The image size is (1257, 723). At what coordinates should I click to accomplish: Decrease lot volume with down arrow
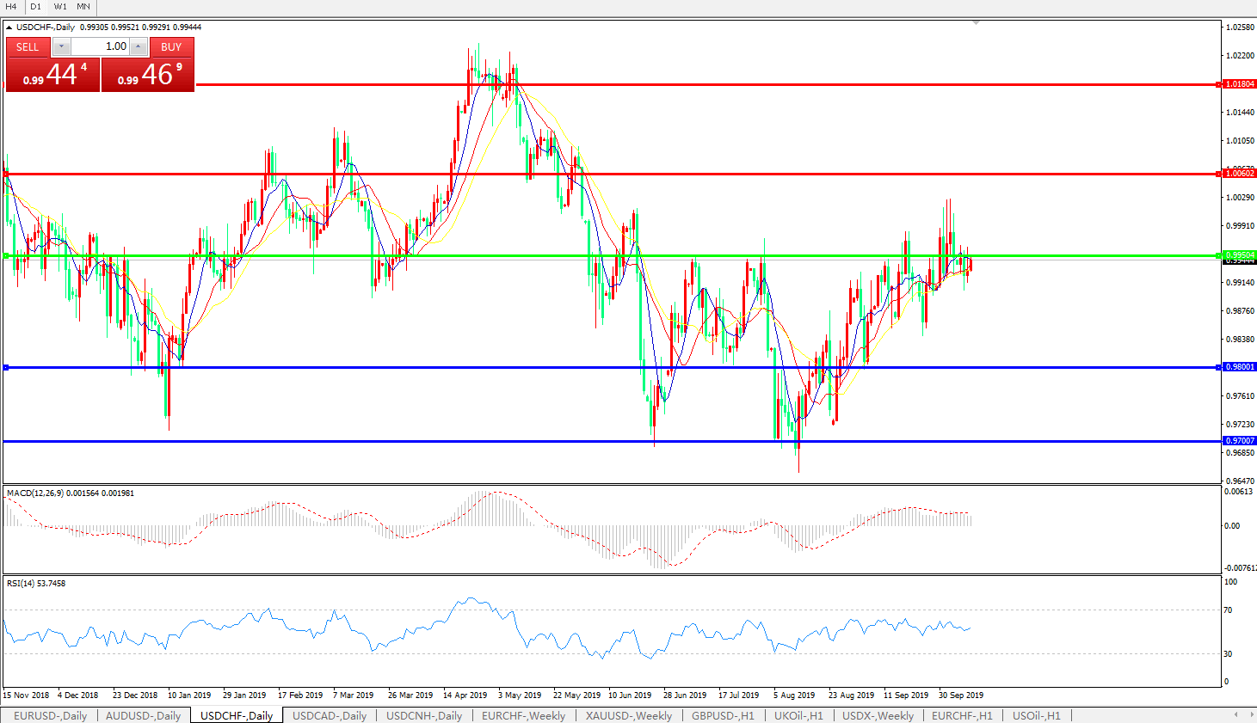[62, 46]
